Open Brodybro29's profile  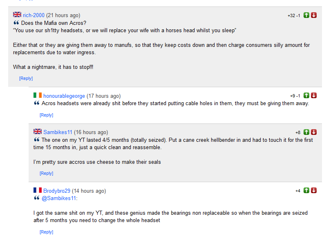point(57,191)
